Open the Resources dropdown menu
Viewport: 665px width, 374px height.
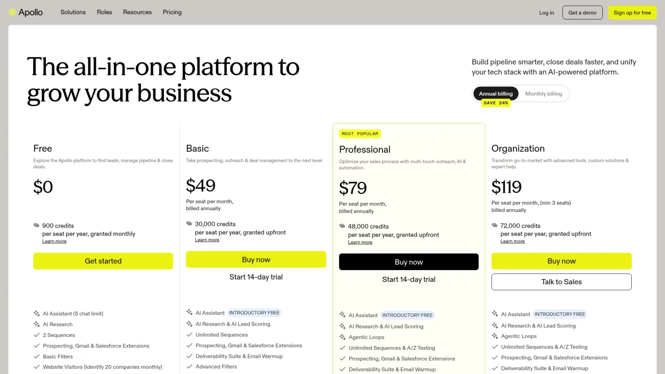137,12
